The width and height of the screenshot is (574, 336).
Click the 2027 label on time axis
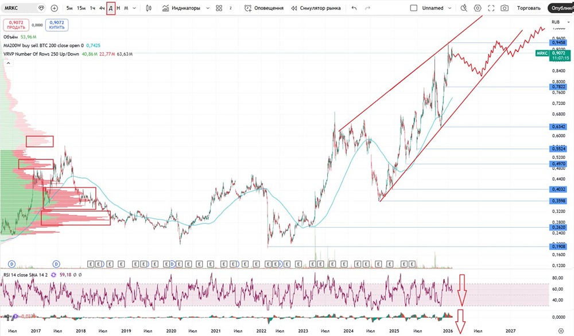510,331
